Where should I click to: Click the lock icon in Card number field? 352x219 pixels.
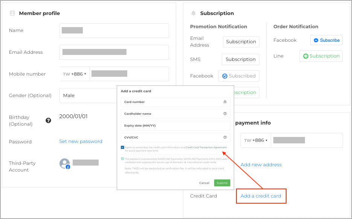225,102
